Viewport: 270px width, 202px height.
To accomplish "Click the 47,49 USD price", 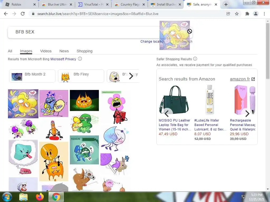I will tap(168, 134).
